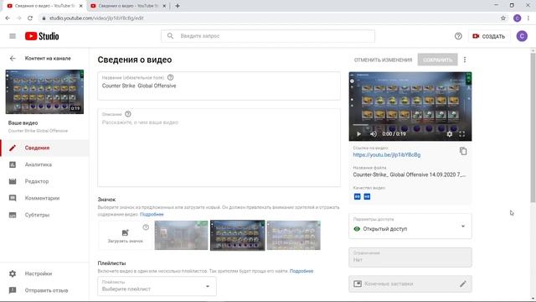Viewport: 536px width, 302px height.
Task: Click the first video quality badge
Action: 358,196
